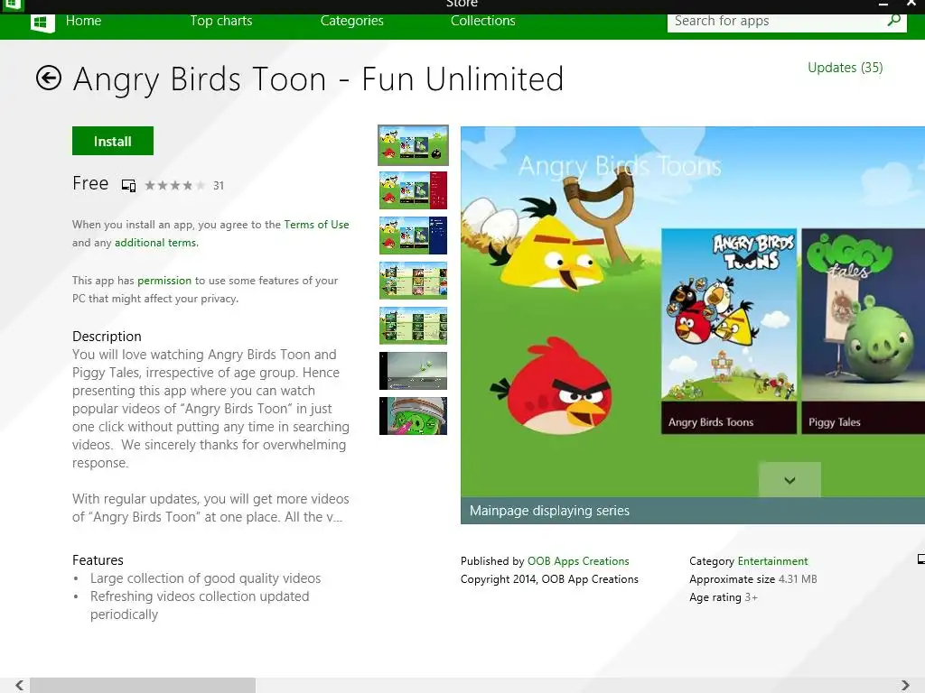The width and height of the screenshot is (925, 693).
Task: Click the Windows Store logo icon
Action: coord(42,23)
